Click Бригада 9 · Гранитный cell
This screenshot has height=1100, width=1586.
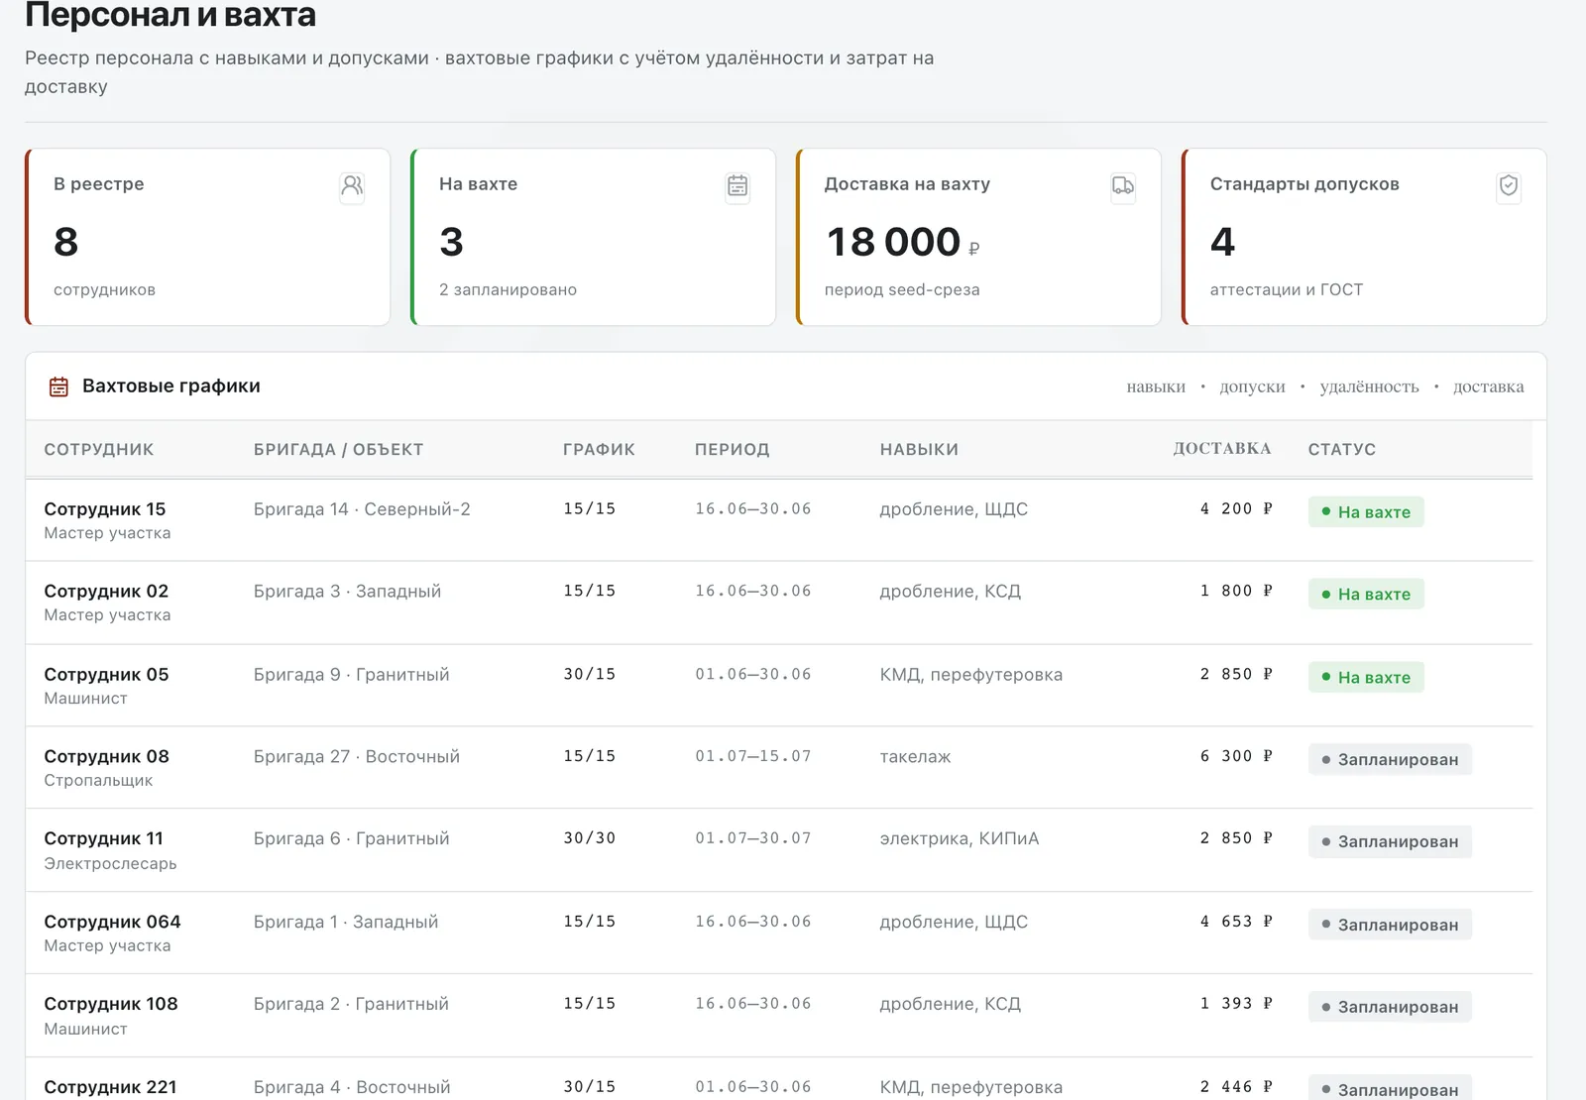coord(351,674)
